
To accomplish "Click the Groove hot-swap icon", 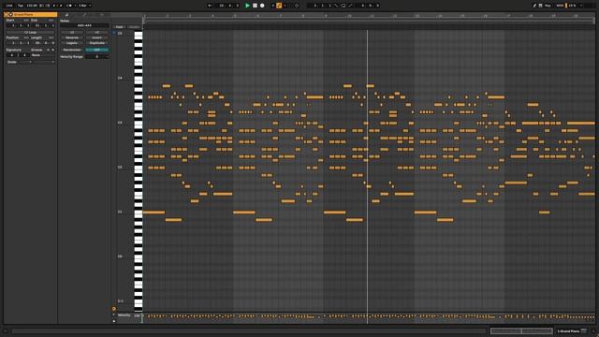I will click(x=48, y=50).
